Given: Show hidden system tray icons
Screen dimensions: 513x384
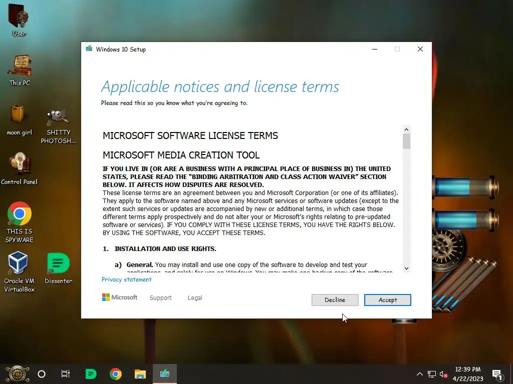Looking at the screenshot, I should (419, 374).
